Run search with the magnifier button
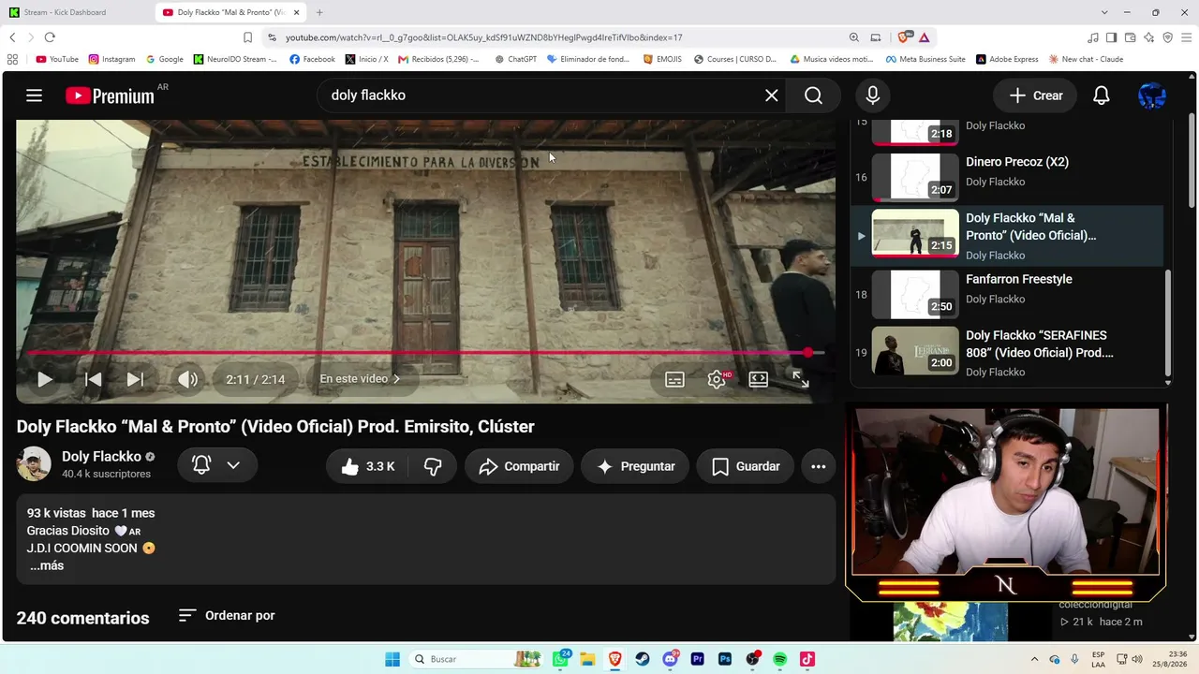The width and height of the screenshot is (1199, 674). point(813,95)
